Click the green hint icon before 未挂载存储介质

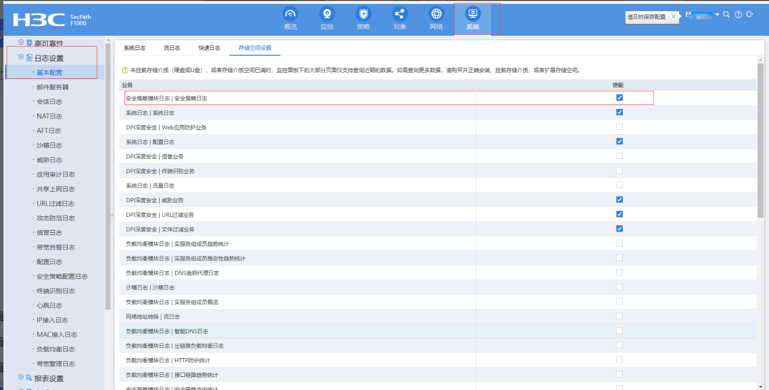(x=125, y=70)
